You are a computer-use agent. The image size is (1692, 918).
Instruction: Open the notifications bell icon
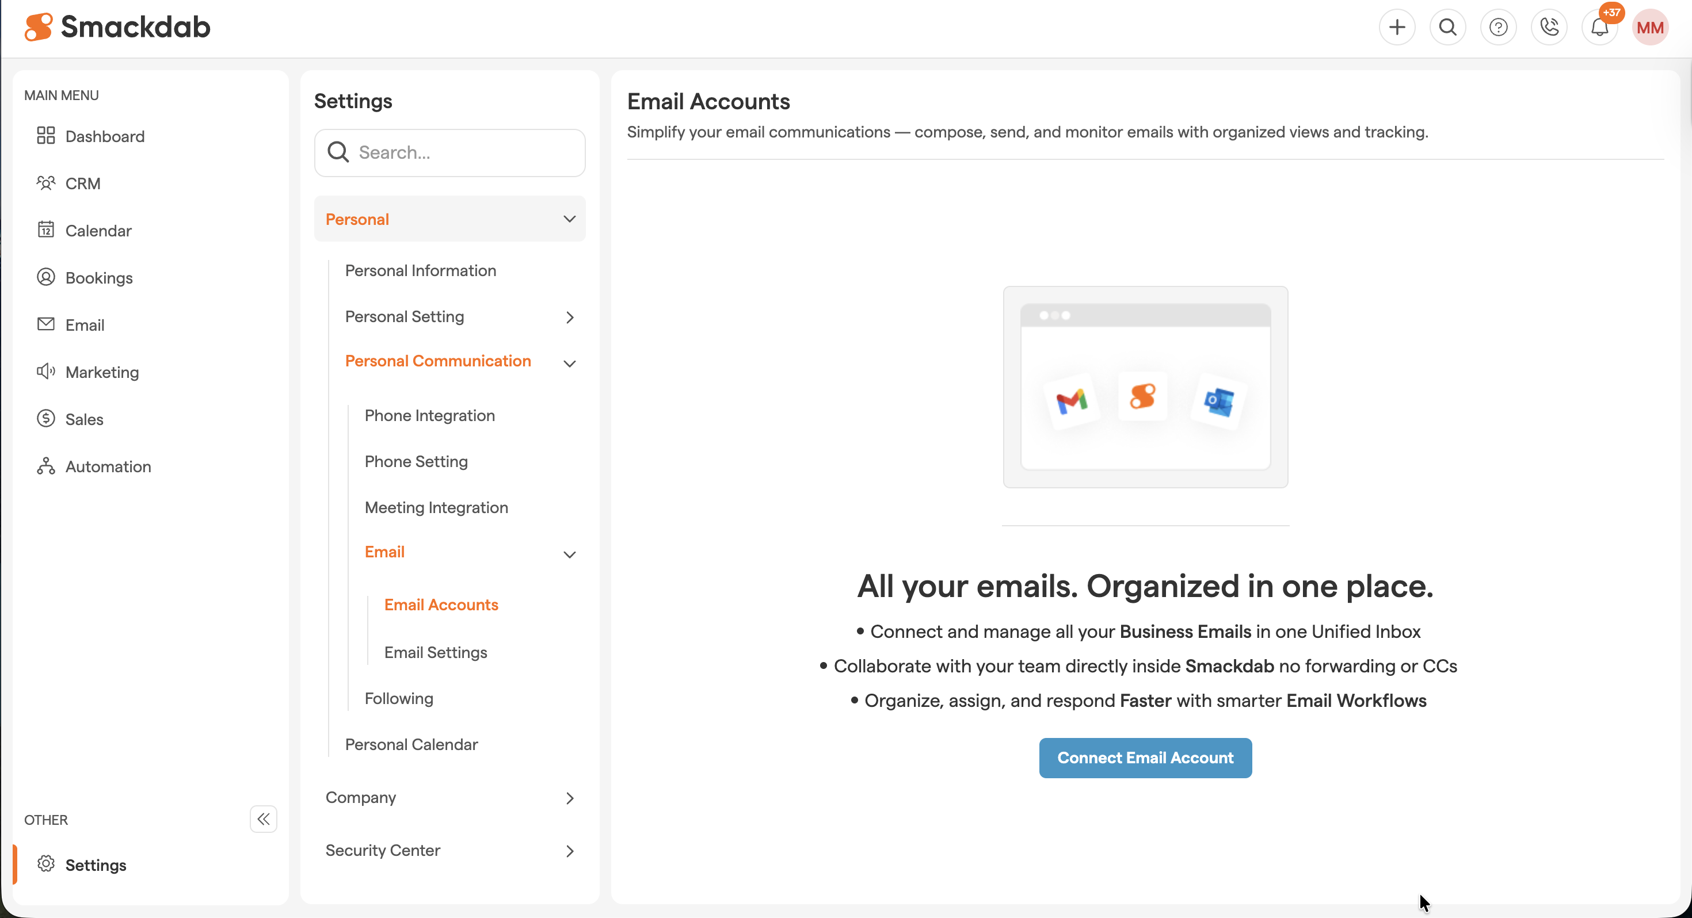pos(1599,28)
